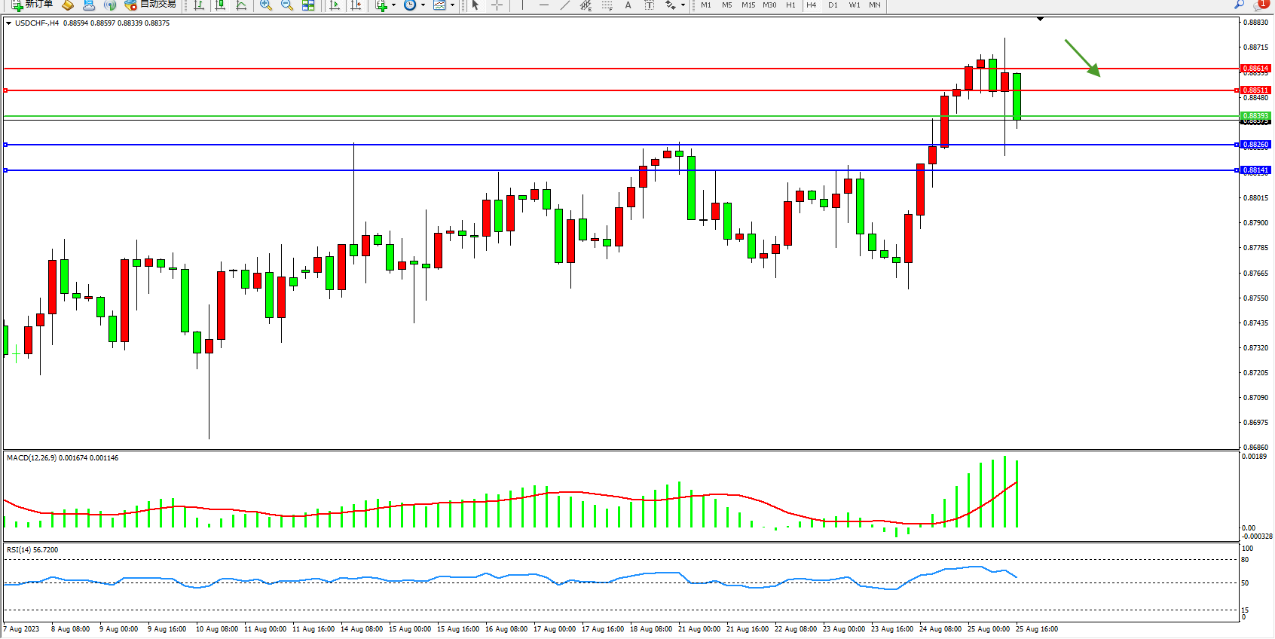Viewport: 1275px width, 639px height.
Task: Click the New Order button
Action: pyautogui.click(x=32, y=5)
